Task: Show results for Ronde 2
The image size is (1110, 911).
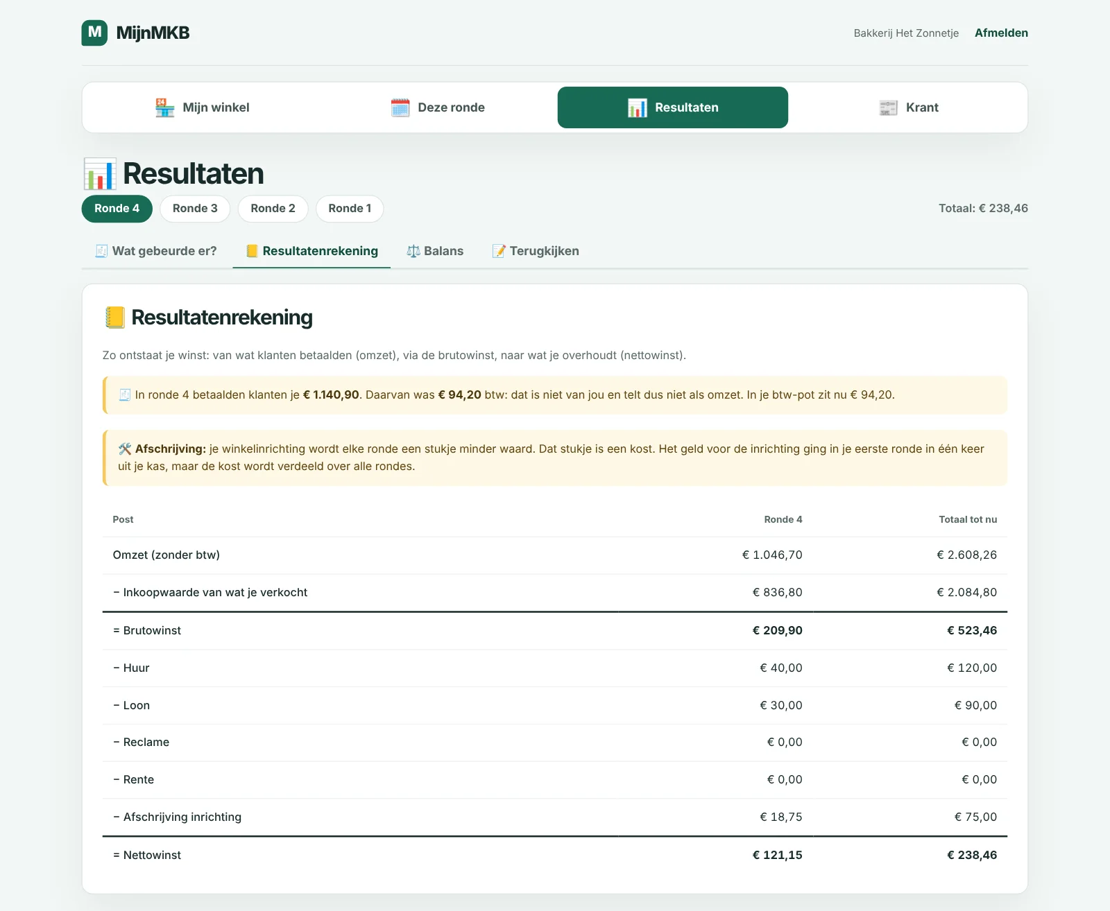Action: tap(273, 209)
